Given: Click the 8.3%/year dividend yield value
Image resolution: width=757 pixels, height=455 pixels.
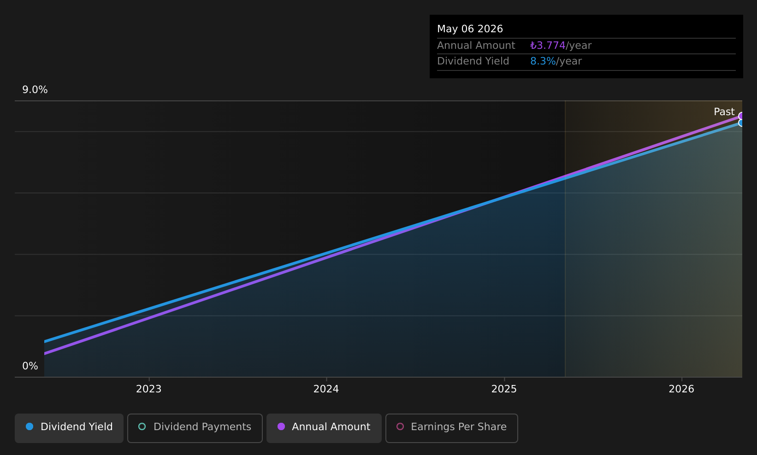Looking at the screenshot, I should click(556, 61).
